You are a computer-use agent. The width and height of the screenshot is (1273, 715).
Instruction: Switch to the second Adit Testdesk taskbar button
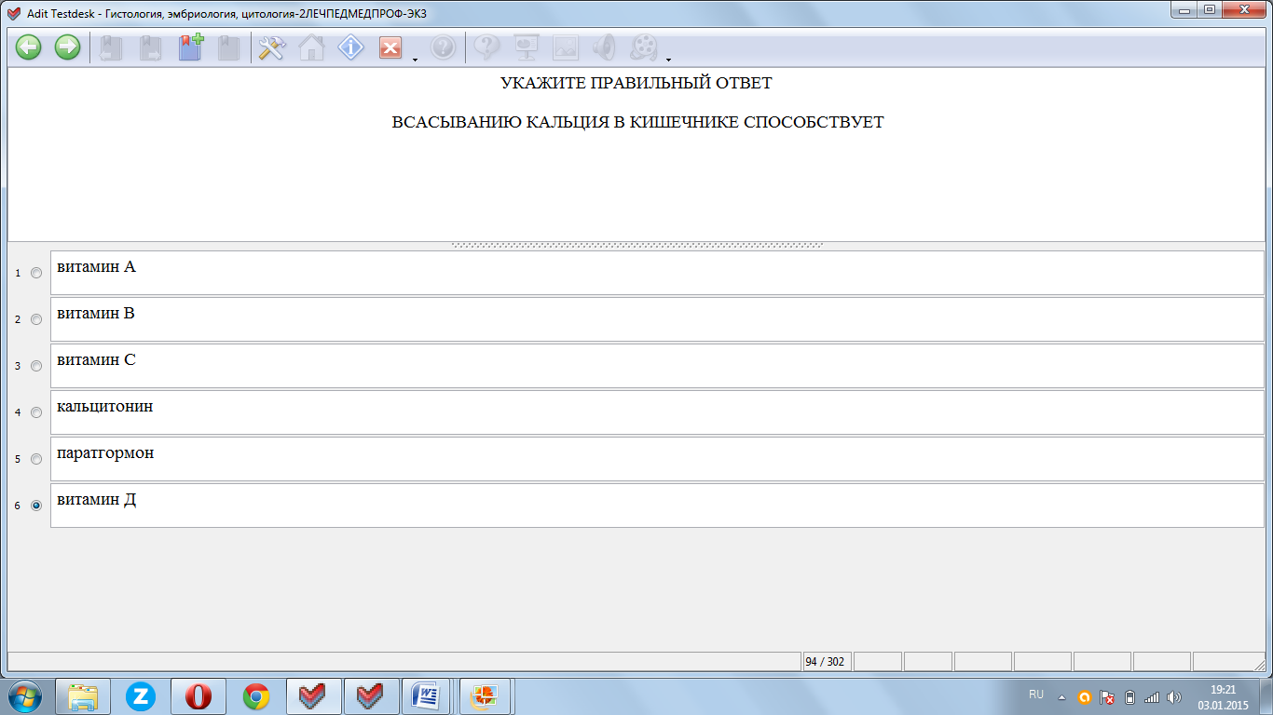click(371, 696)
